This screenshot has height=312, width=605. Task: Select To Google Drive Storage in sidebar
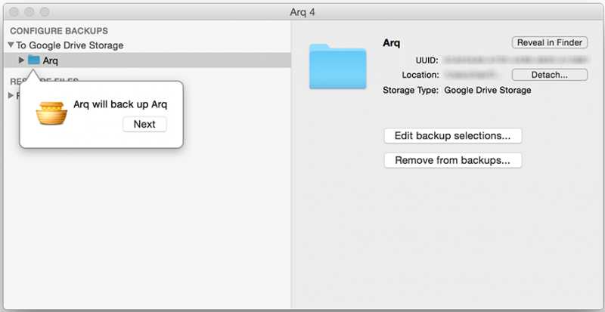pos(70,45)
